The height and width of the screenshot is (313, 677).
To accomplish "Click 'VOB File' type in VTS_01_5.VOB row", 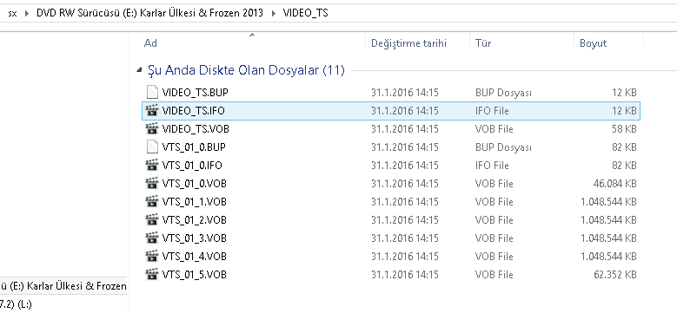I will pos(494,274).
